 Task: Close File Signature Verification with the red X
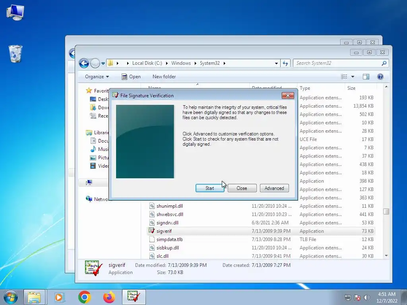click(x=288, y=95)
